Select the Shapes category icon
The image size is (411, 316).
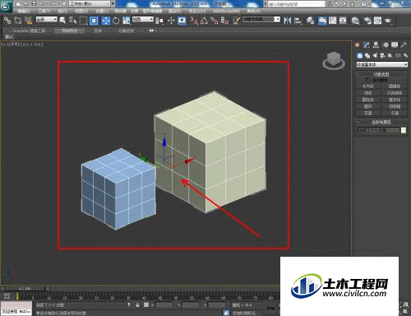point(367,56)
